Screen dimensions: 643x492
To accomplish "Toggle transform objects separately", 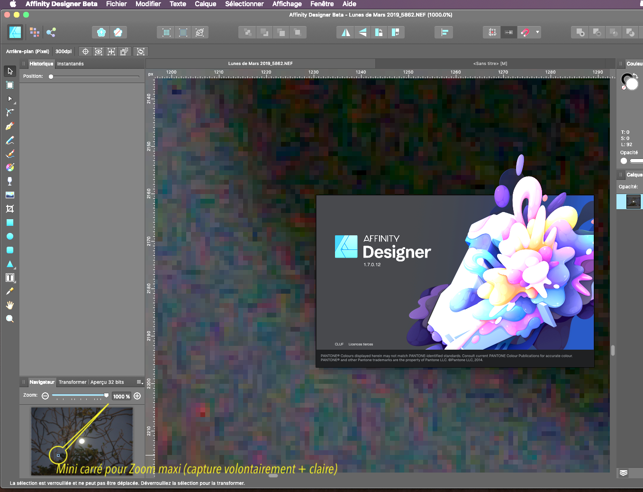I will pos(124,52).
